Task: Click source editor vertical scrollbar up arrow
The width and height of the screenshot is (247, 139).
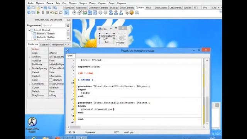Action: 207,61
